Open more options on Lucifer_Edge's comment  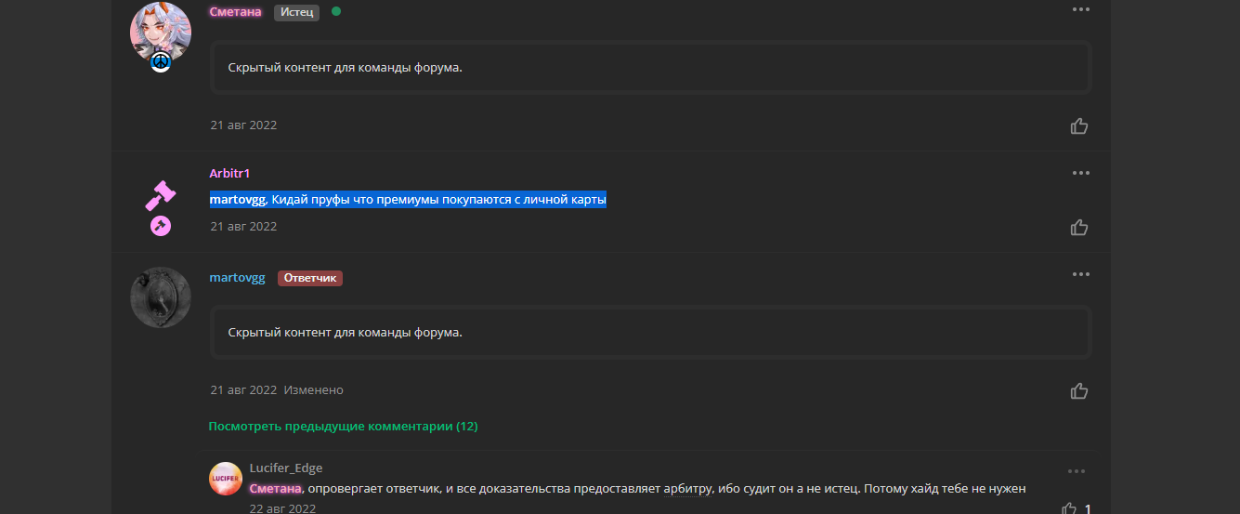click(1076, 471)
